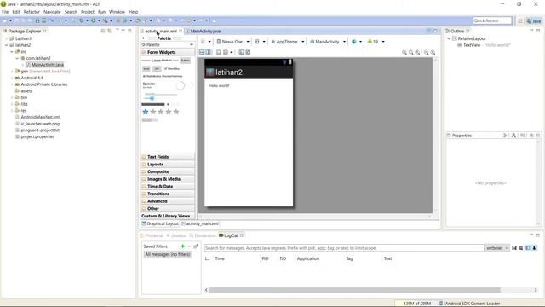
Task: Expand the Text Fields palette category
Action: [x=168, y=157]
